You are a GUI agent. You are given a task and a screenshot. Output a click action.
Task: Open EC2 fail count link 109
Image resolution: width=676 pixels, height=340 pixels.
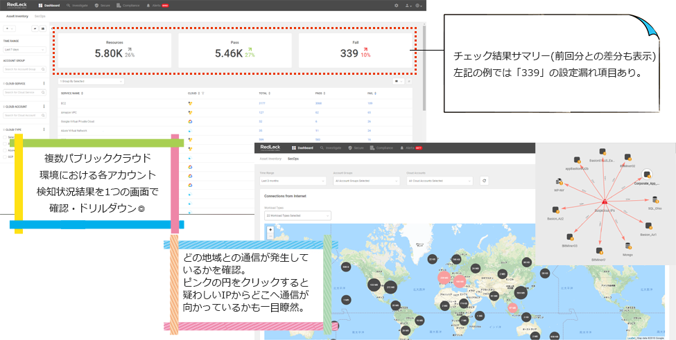coord(370,103)
